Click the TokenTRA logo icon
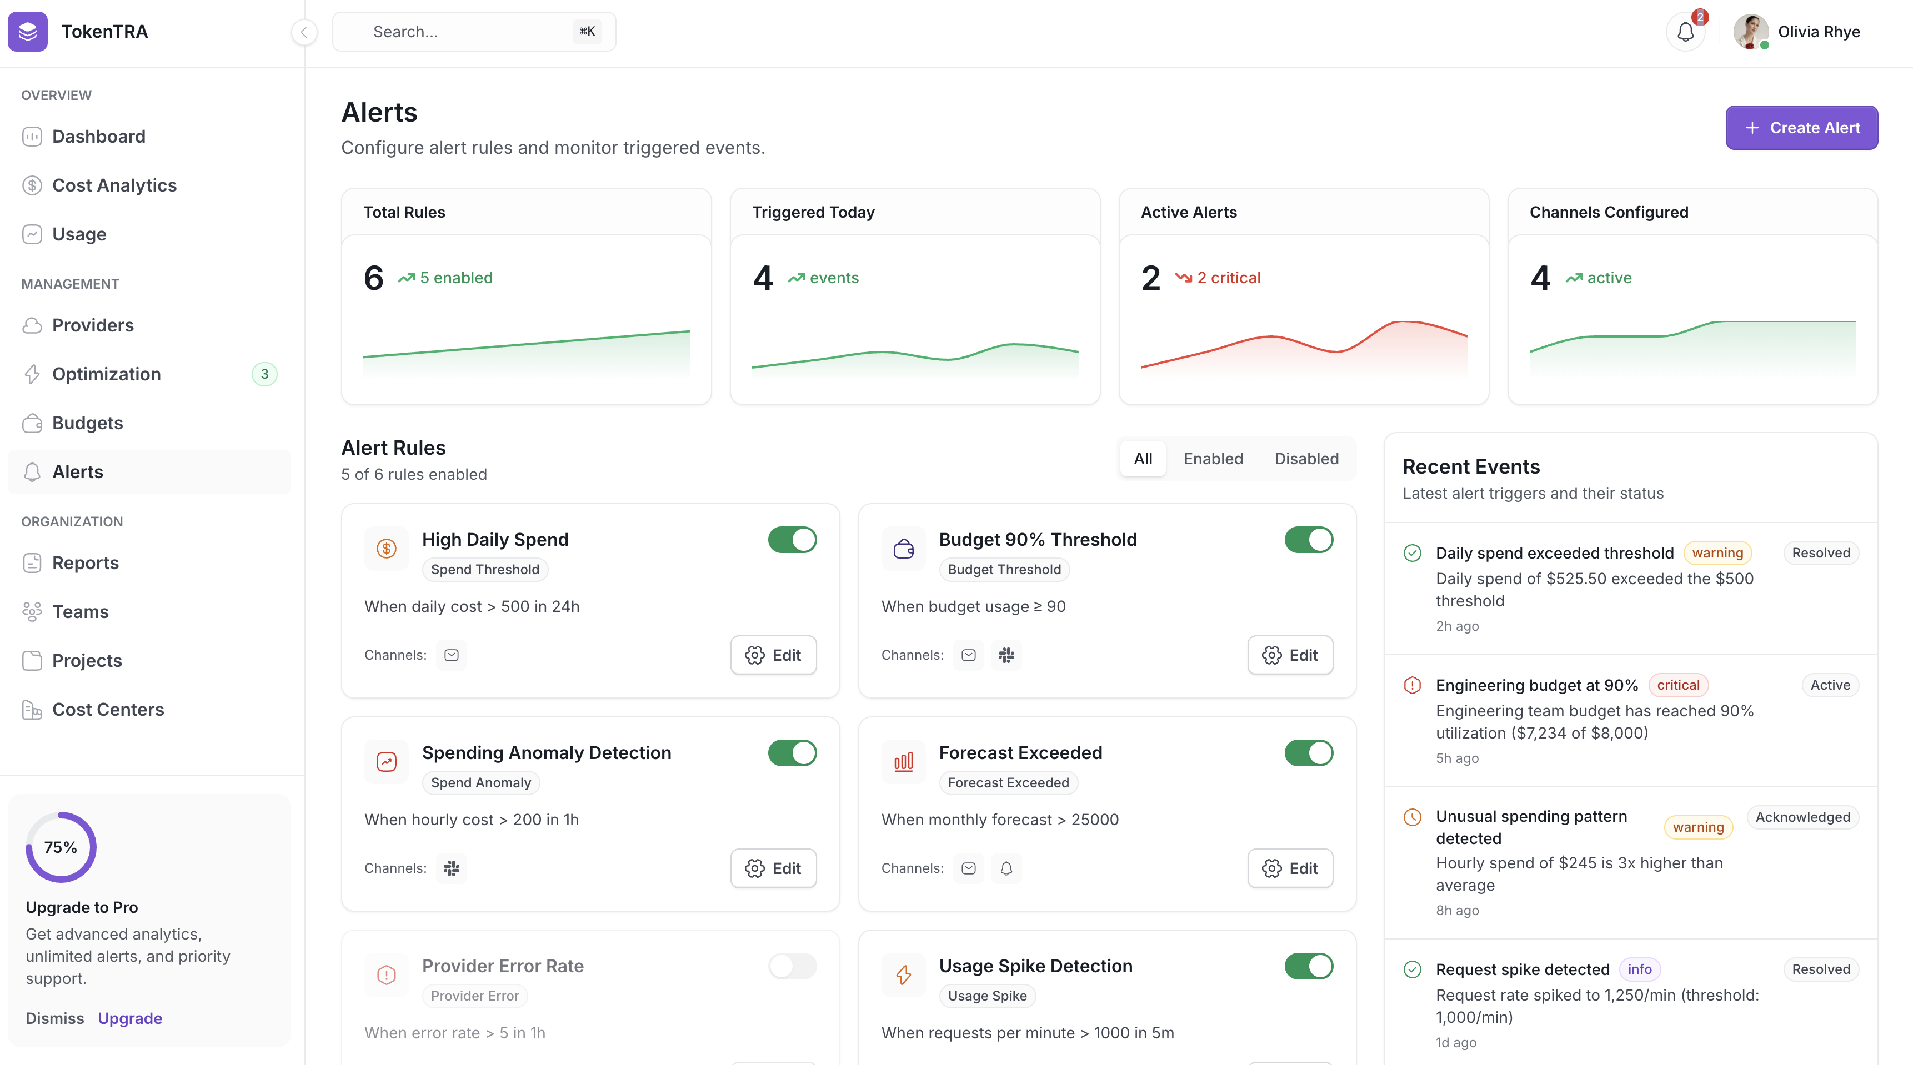 tap(27, 31)
